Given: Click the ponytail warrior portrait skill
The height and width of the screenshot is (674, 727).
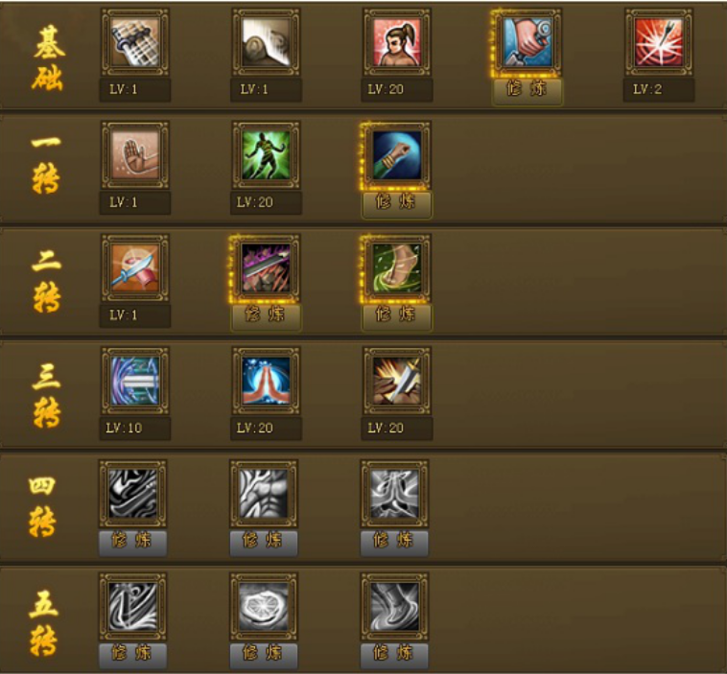Looking at the screenshot, I should point(397,42).
